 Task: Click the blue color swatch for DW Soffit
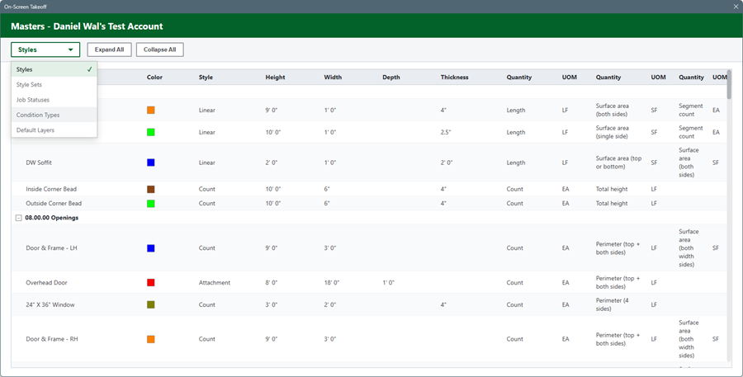(151, 163)
